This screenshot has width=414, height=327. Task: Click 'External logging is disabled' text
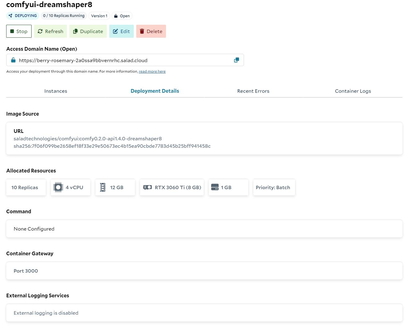coord(46,313)
